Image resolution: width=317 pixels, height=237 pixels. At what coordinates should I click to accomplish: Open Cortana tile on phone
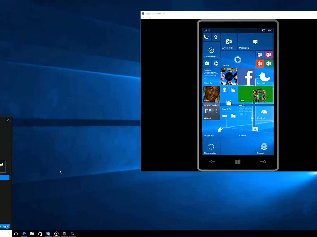(x=237, y=60)
